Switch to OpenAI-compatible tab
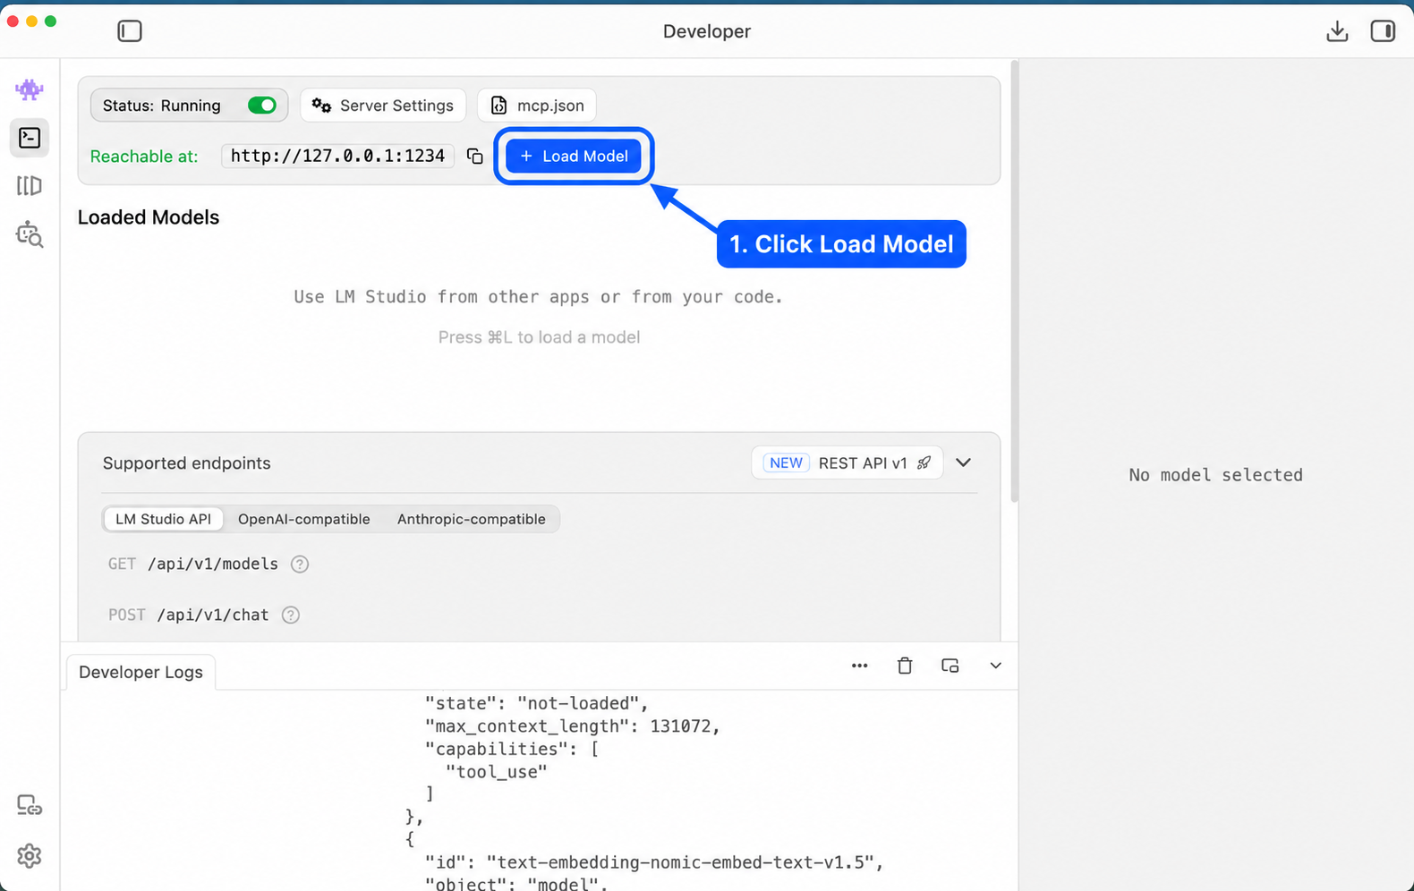The height and width of the screenshot is (891, 1414). pos(303,519)
